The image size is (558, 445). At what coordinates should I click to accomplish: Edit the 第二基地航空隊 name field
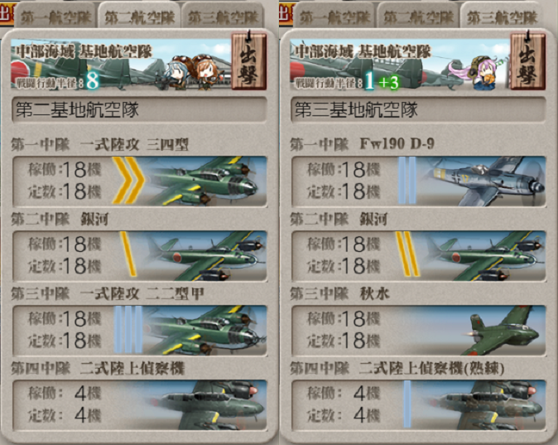[139, 109]
